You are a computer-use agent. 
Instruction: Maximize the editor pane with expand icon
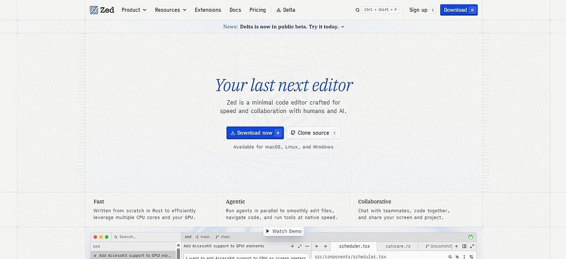click(x=472, y=246)
